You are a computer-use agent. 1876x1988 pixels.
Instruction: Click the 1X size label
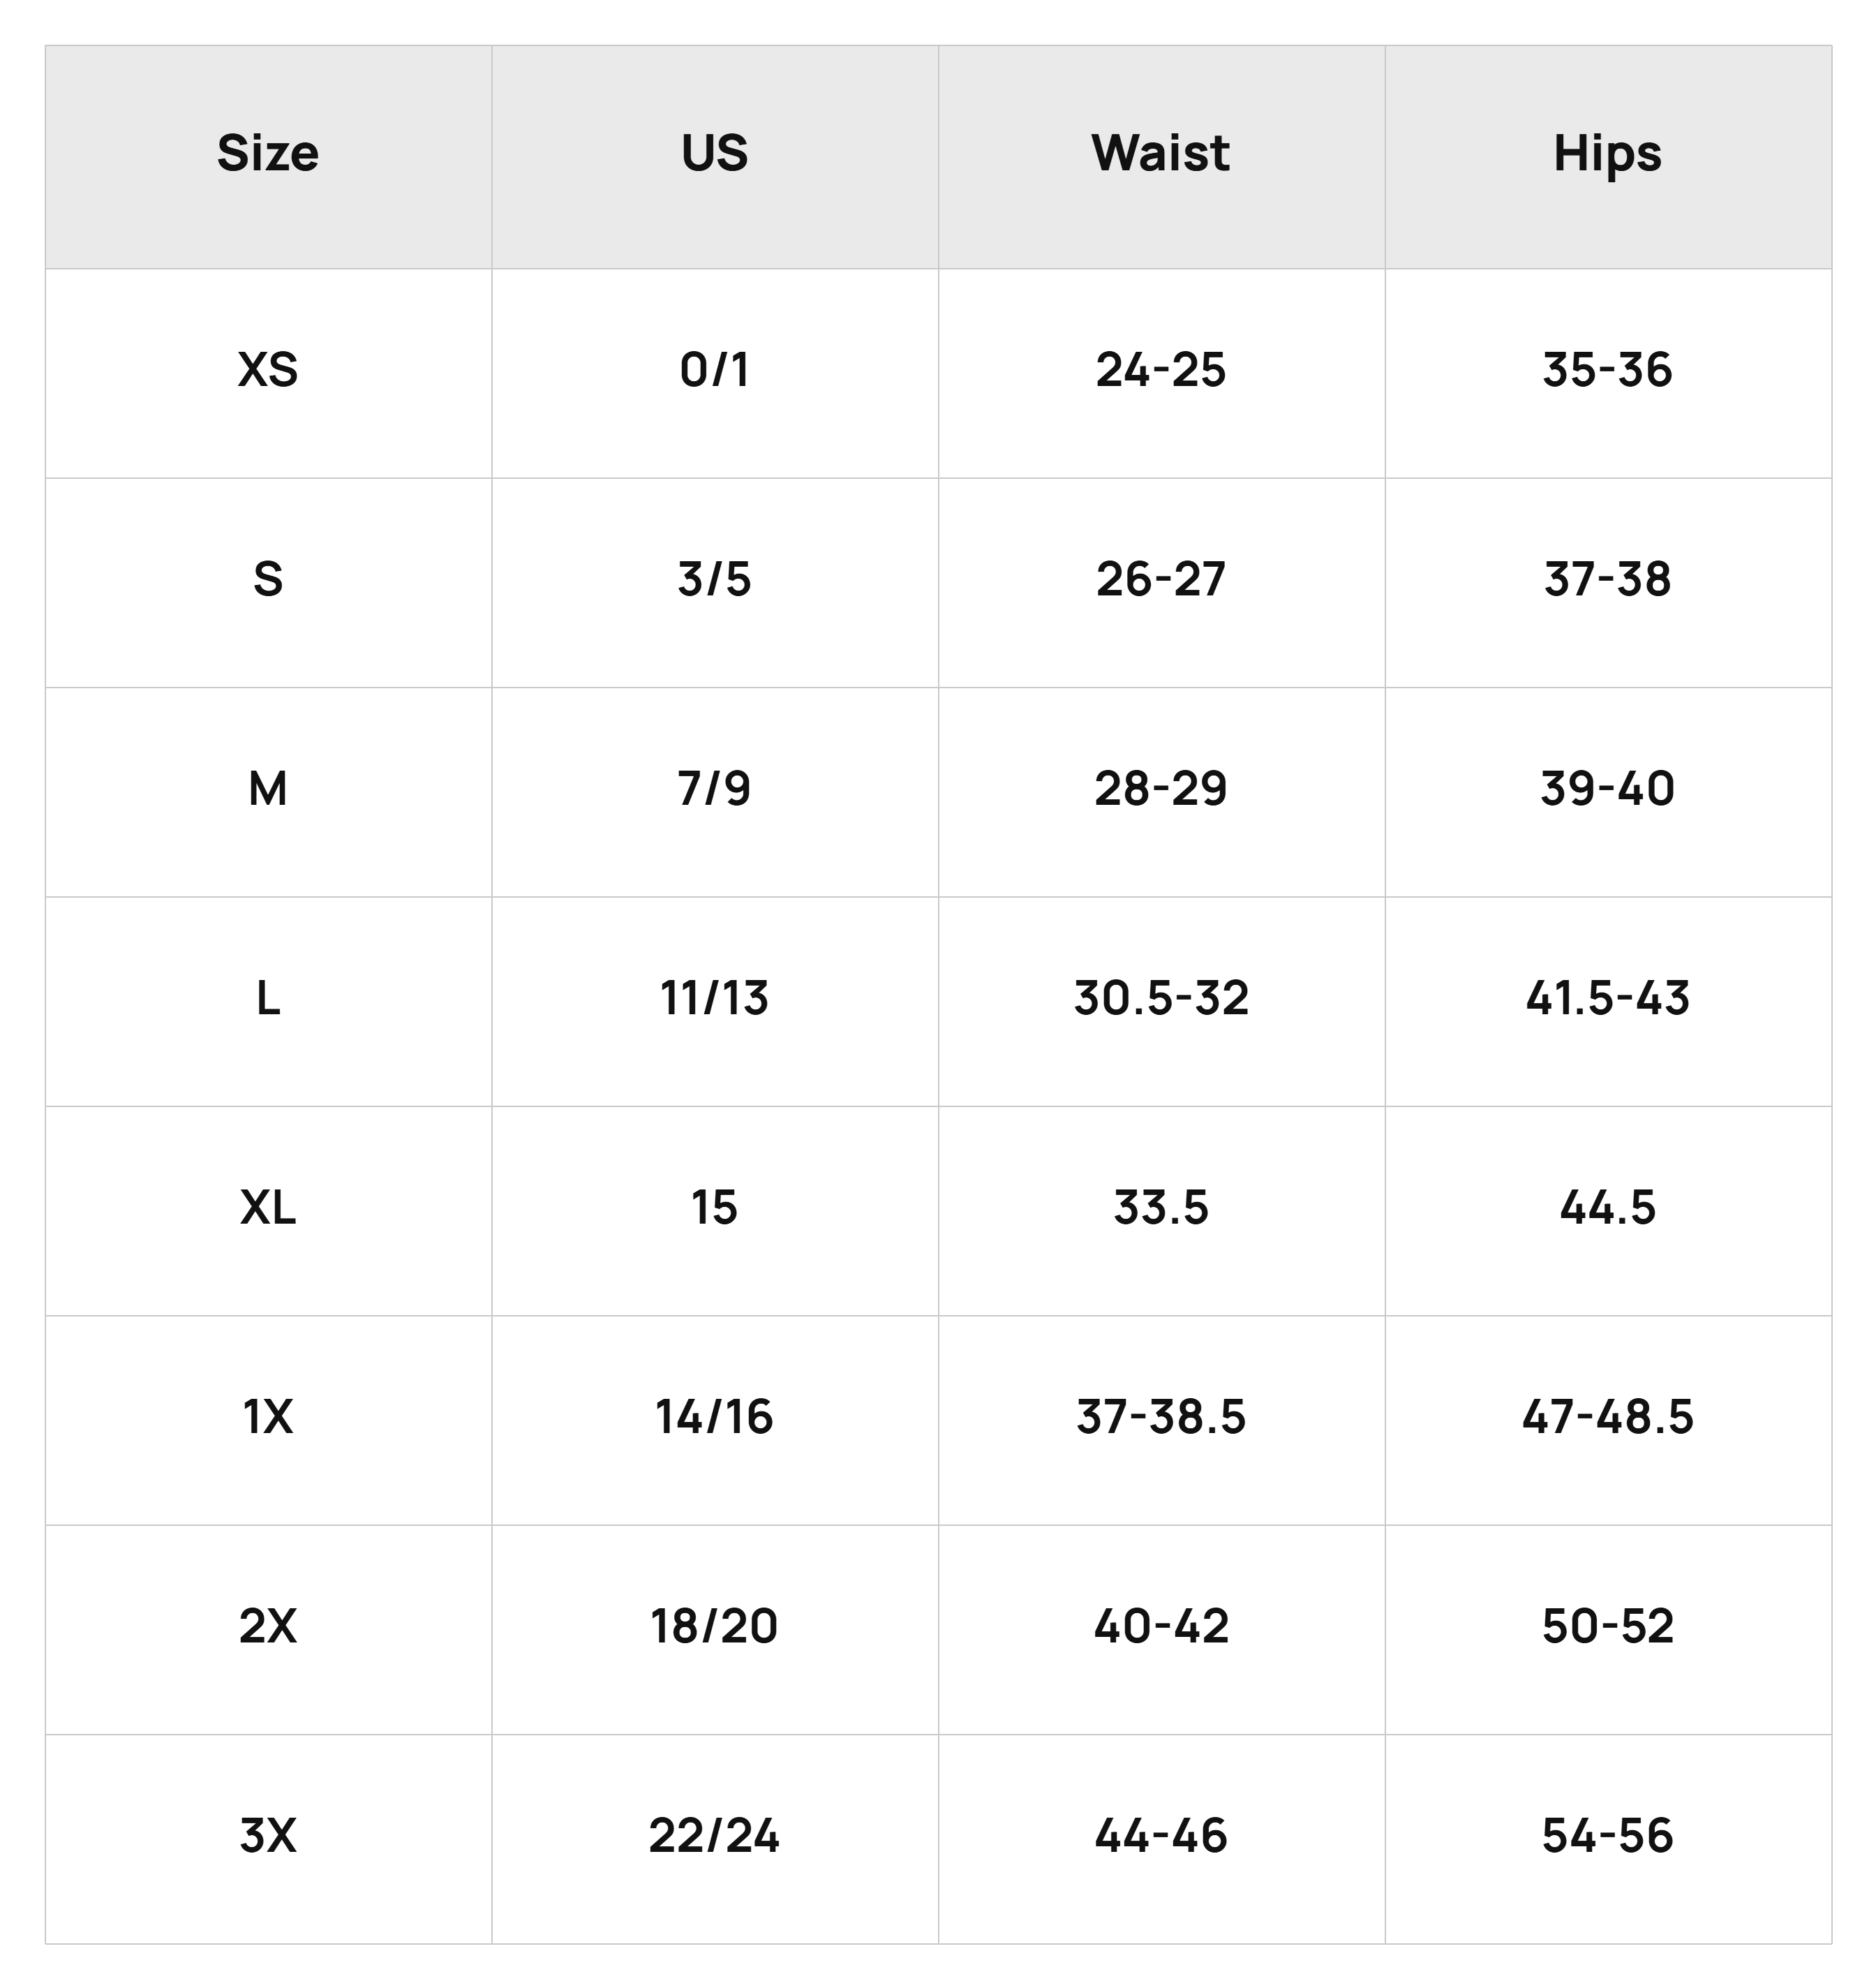268,1417
